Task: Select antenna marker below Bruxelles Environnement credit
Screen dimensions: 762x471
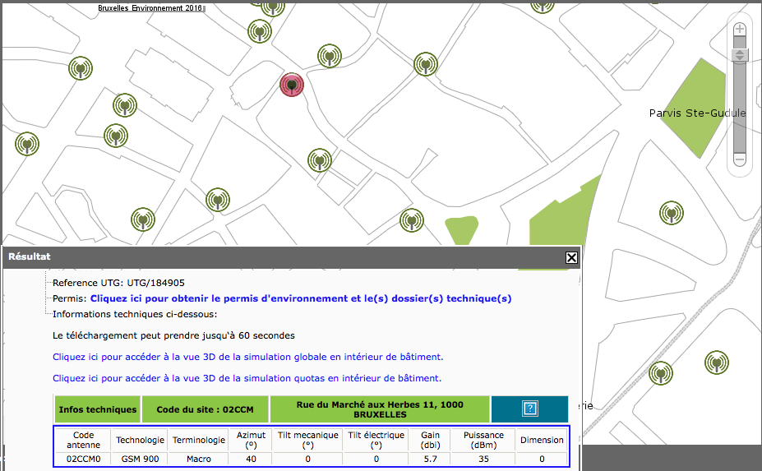Action: point(260,32)
